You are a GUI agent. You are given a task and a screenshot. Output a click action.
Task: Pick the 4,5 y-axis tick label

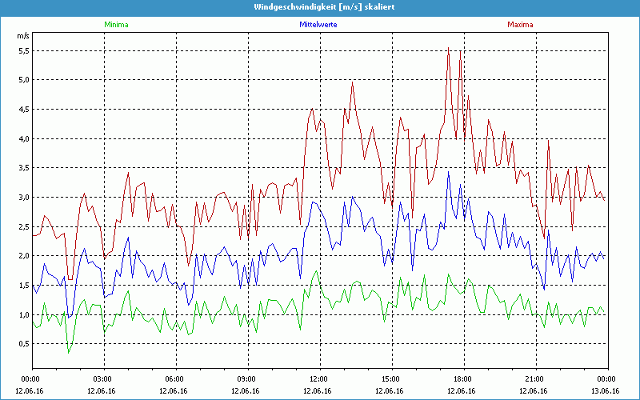[x=23, y=110]
